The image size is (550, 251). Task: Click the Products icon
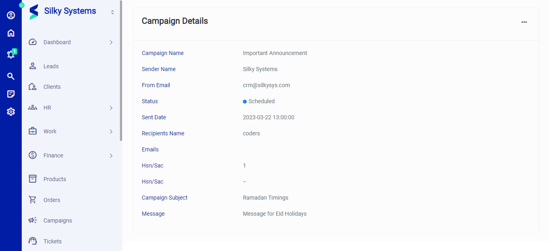point(32,179)
